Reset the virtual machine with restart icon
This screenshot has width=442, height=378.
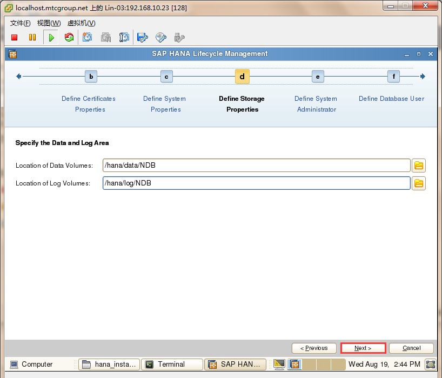(69, 37)
